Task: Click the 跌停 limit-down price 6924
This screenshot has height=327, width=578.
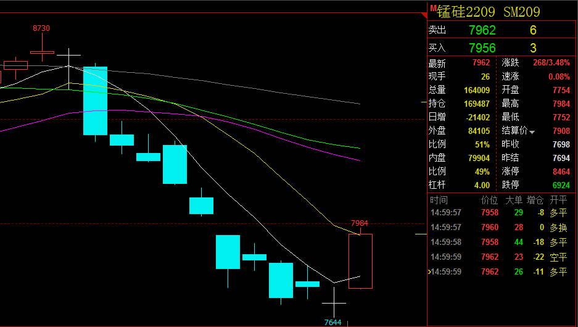Action: click(561, 185)
